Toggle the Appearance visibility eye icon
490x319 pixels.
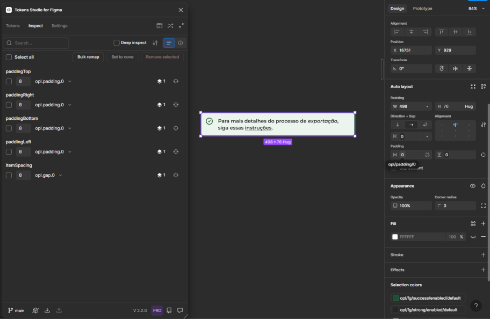tap(473, 186)
